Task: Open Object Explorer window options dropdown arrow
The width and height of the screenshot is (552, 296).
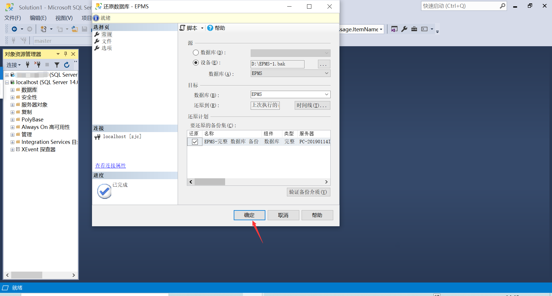Action: 58,54
